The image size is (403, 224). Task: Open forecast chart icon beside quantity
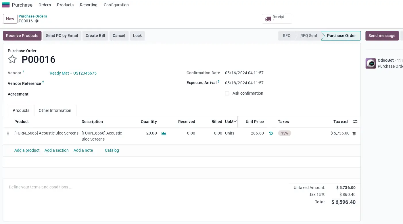[164, 133]
